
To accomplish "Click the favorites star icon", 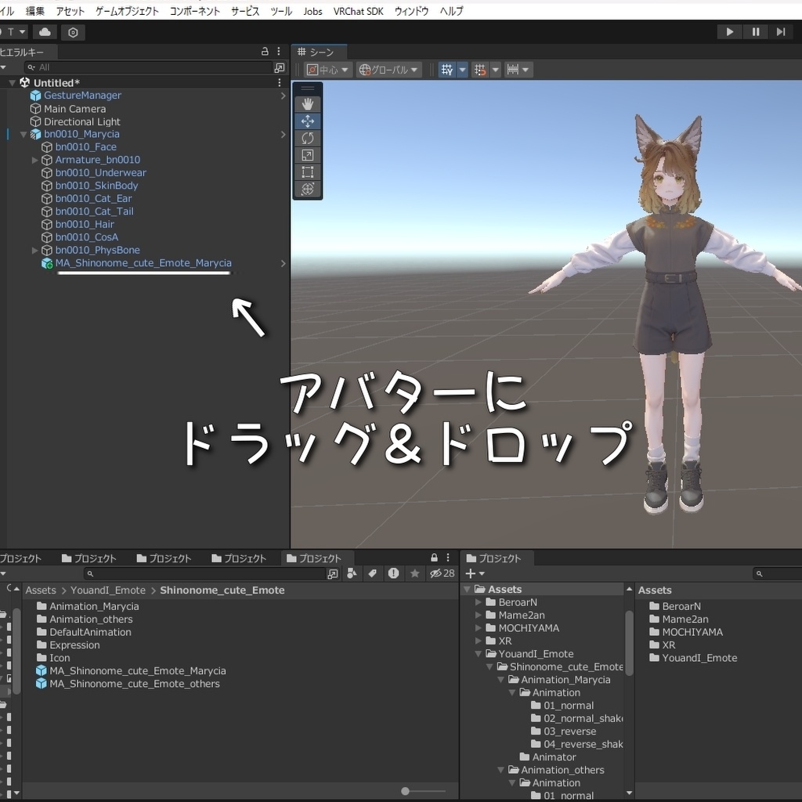I will (x=415, y=573).
